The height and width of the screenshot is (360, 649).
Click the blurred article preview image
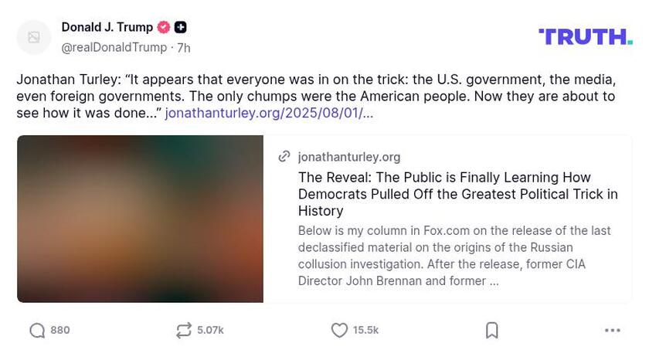click(140, 219)
